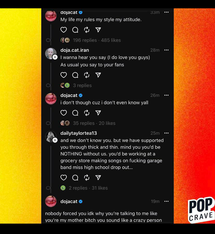The image size is (215, 234).
Task: Open more options on the 19m dojacat post
Action: [166, 201]
